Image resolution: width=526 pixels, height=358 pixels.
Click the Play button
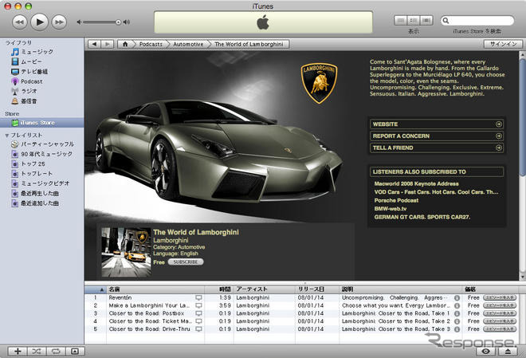click(39, 22)
